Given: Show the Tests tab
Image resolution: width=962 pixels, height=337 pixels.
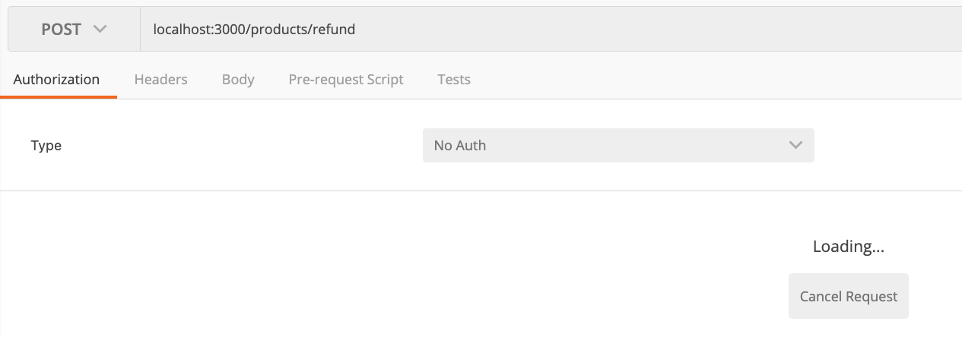Looking at the screenshot, I should [x=454, y=79].
